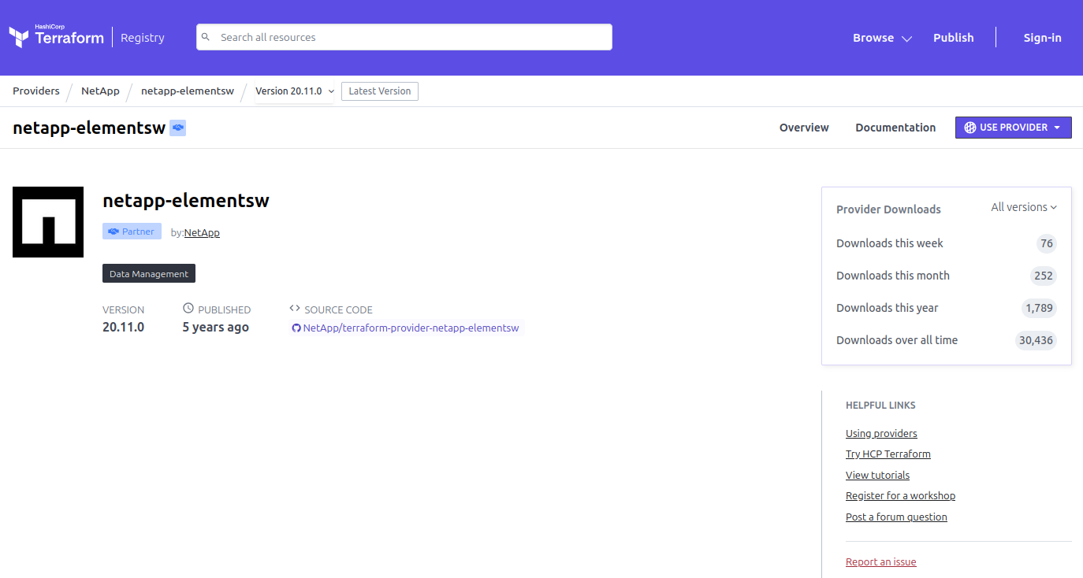Click the all-time downloads count 30,436

coord(1036,340)
